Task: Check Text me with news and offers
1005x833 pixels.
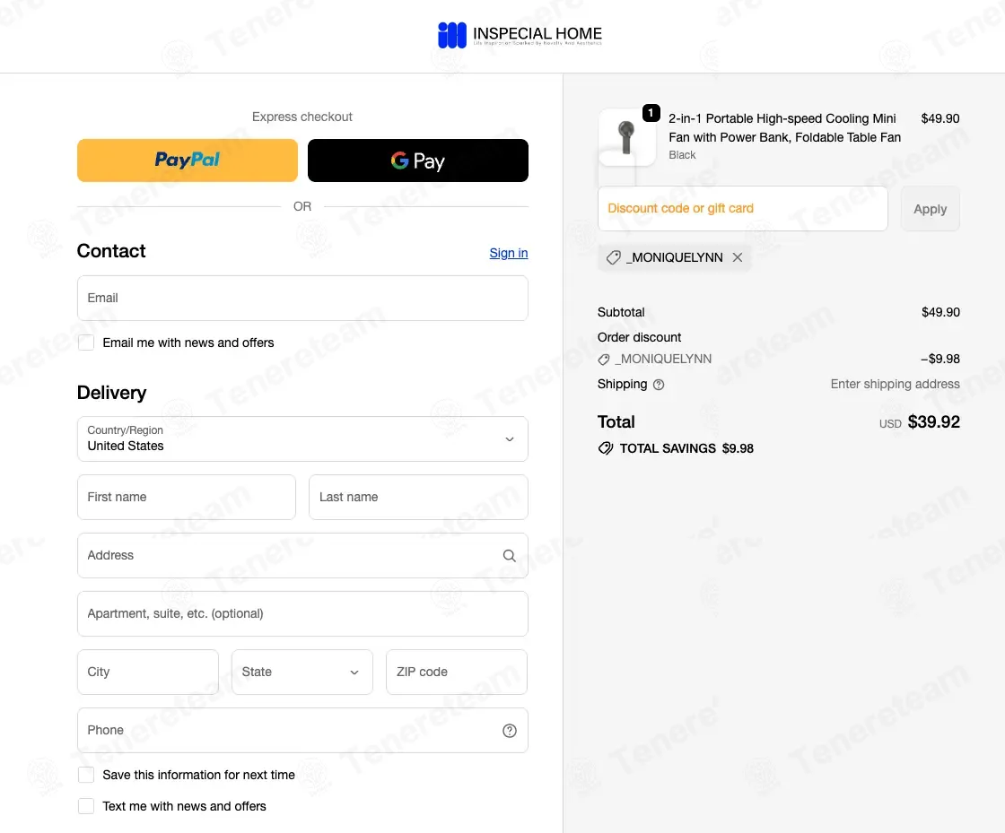Action: [x=86, y=806]
